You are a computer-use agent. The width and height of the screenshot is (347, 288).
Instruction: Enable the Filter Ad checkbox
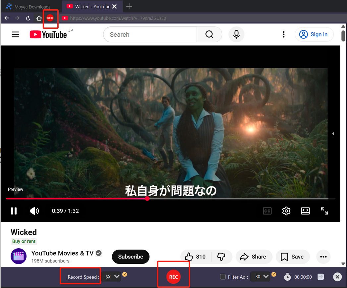(223, 277)
